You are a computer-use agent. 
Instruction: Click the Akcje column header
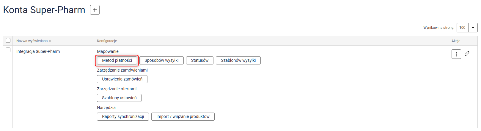point(456,41)
